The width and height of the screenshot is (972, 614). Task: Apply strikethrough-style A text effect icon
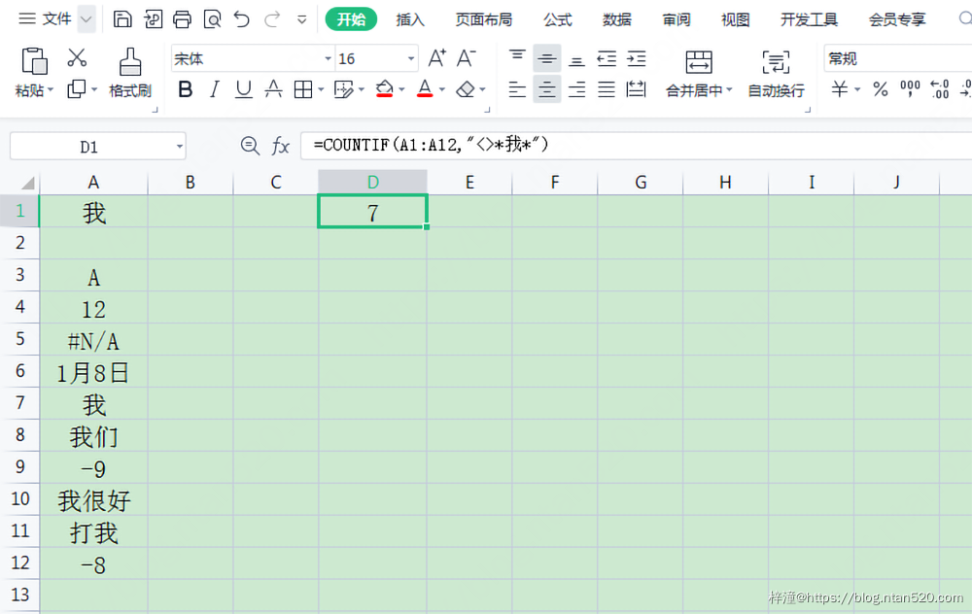(x=273, y=89)
